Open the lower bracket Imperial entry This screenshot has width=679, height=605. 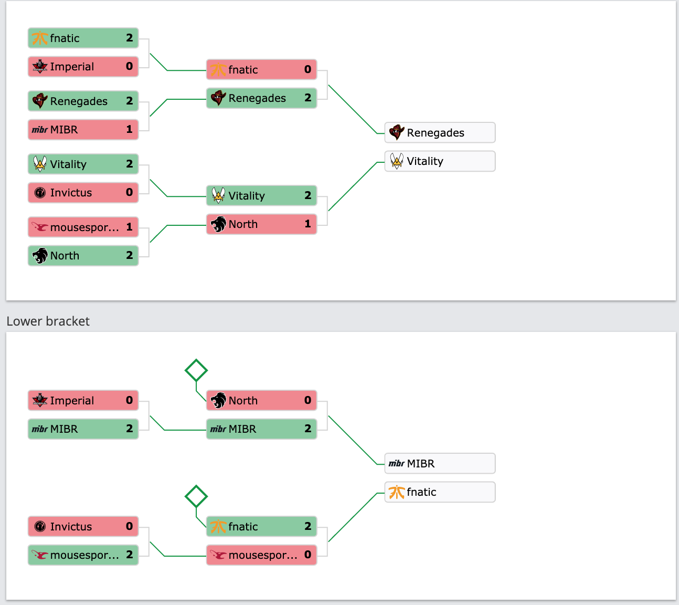(x=83, y=400)
